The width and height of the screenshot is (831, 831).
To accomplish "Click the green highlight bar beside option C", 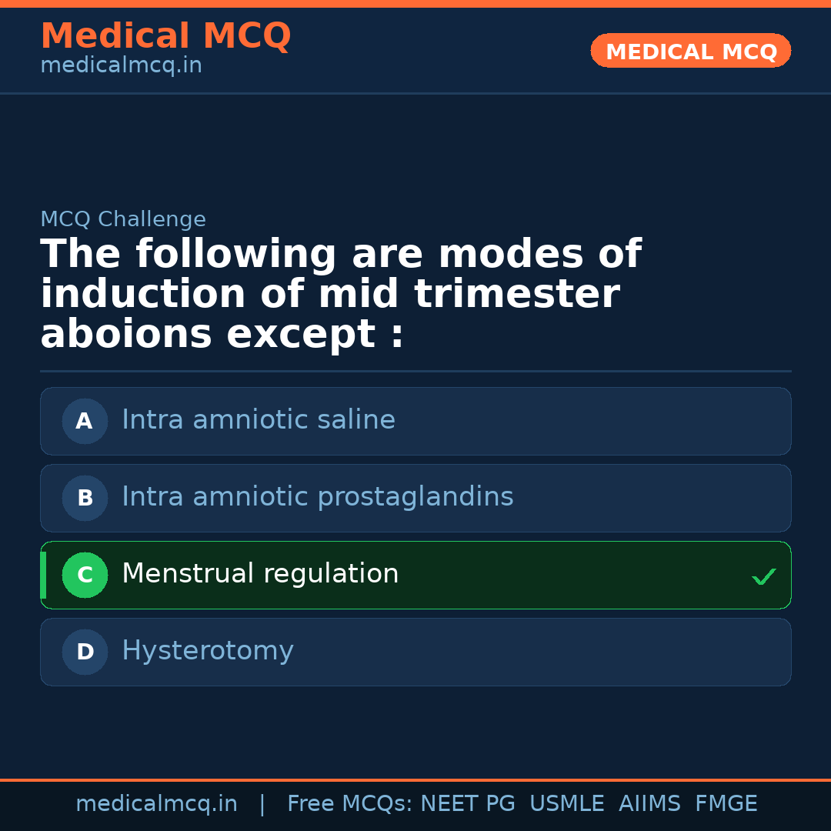I will (x=43, y=575).
